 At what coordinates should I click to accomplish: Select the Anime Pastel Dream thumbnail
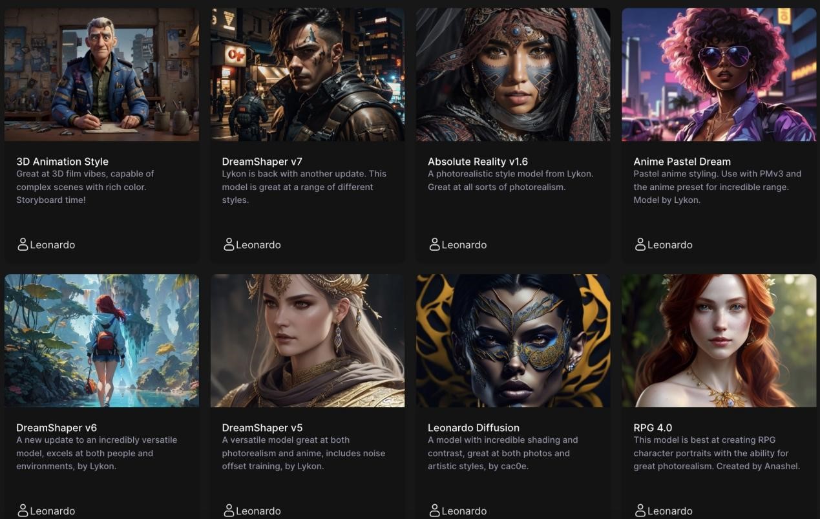[719, 74]
